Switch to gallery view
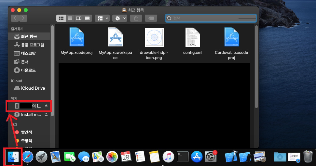 pyautogui.click(x=87, y=18)
